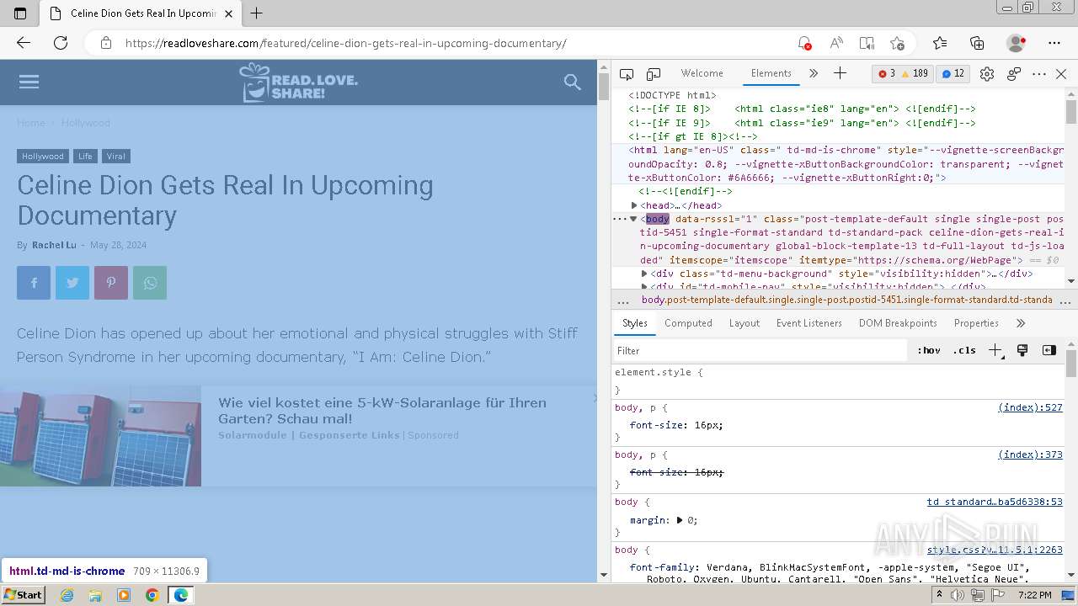The width and height of the screenshot is (1078, 606).
Task: Open the Event Listeners tab
Action: pos(809,323)
